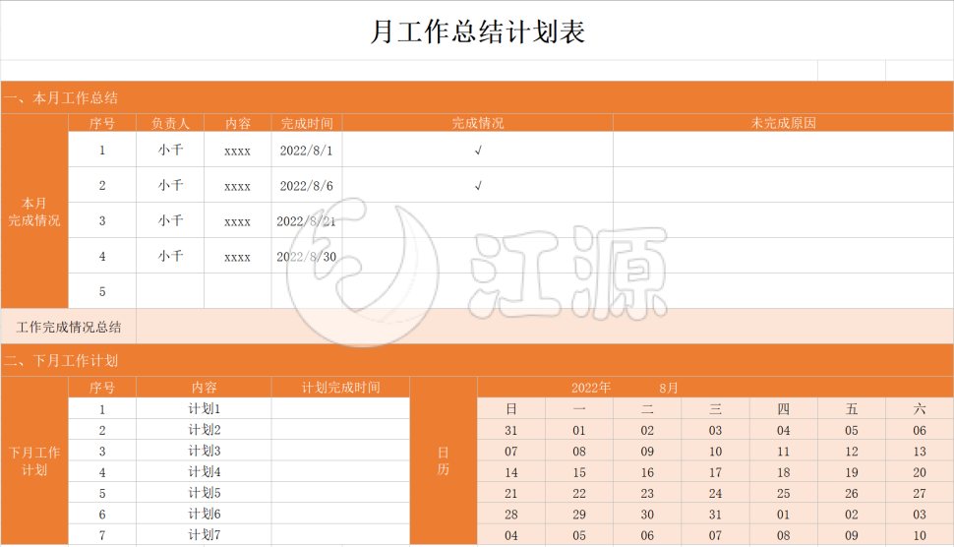Click the empty planned-time cell for 计划1
The image size is (954, 547).
tap(340, 409)
